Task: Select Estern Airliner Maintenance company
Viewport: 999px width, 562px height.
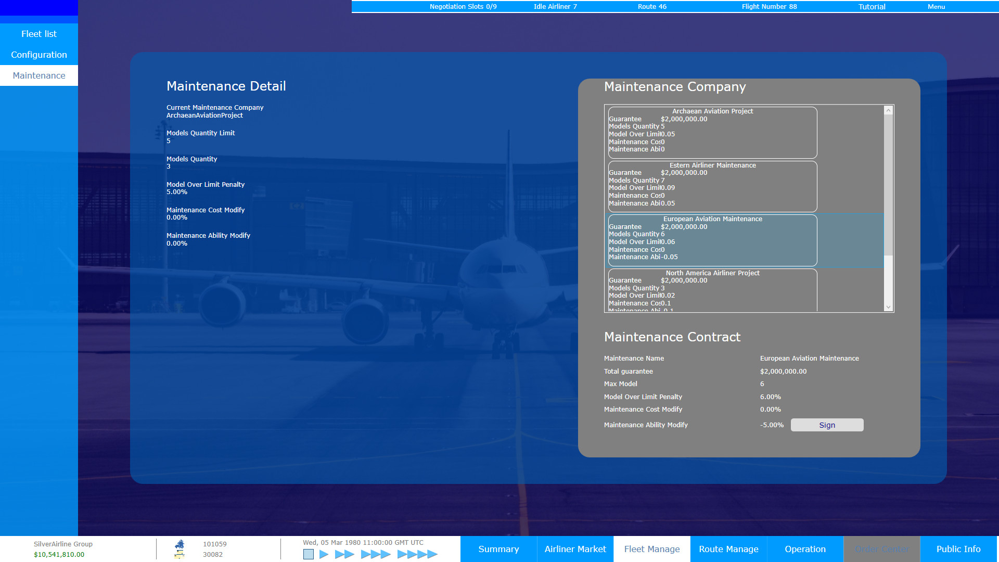Action: click(x=712, y=186)
